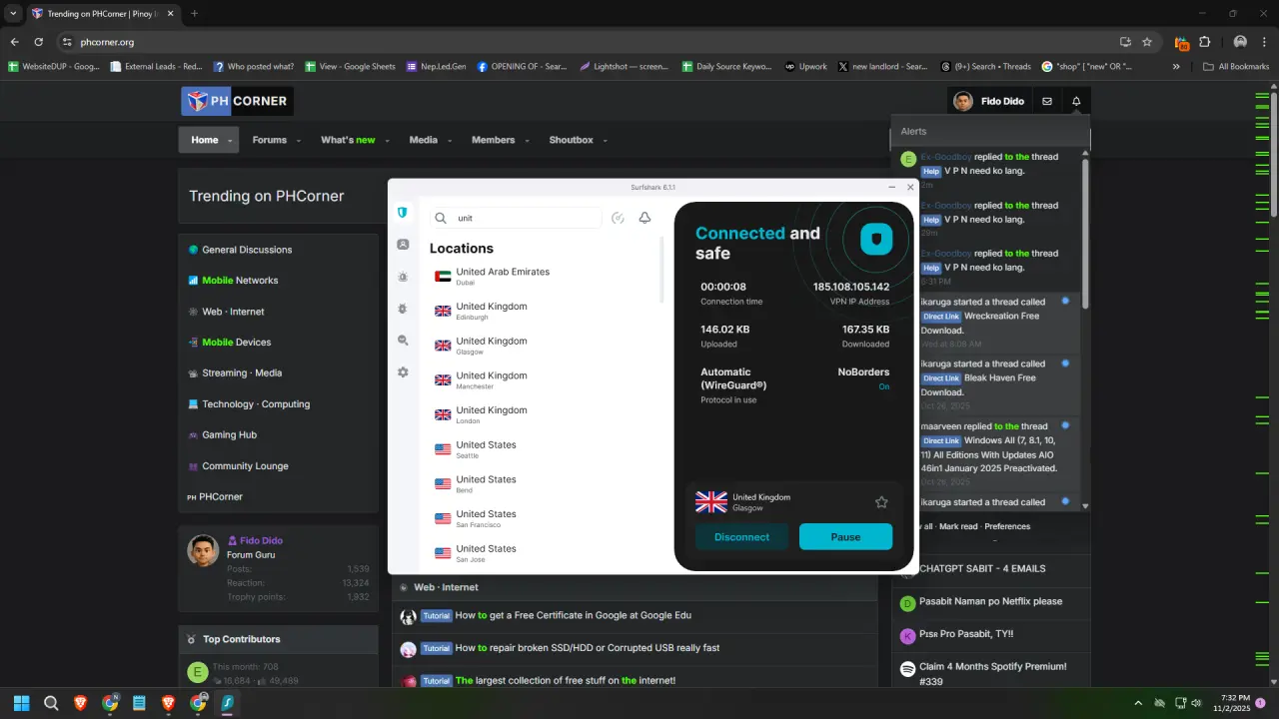This screenshot has height=719, width=1279.
Task: Click the teal Surfshark shield logo badge
Action: (876, 239)
